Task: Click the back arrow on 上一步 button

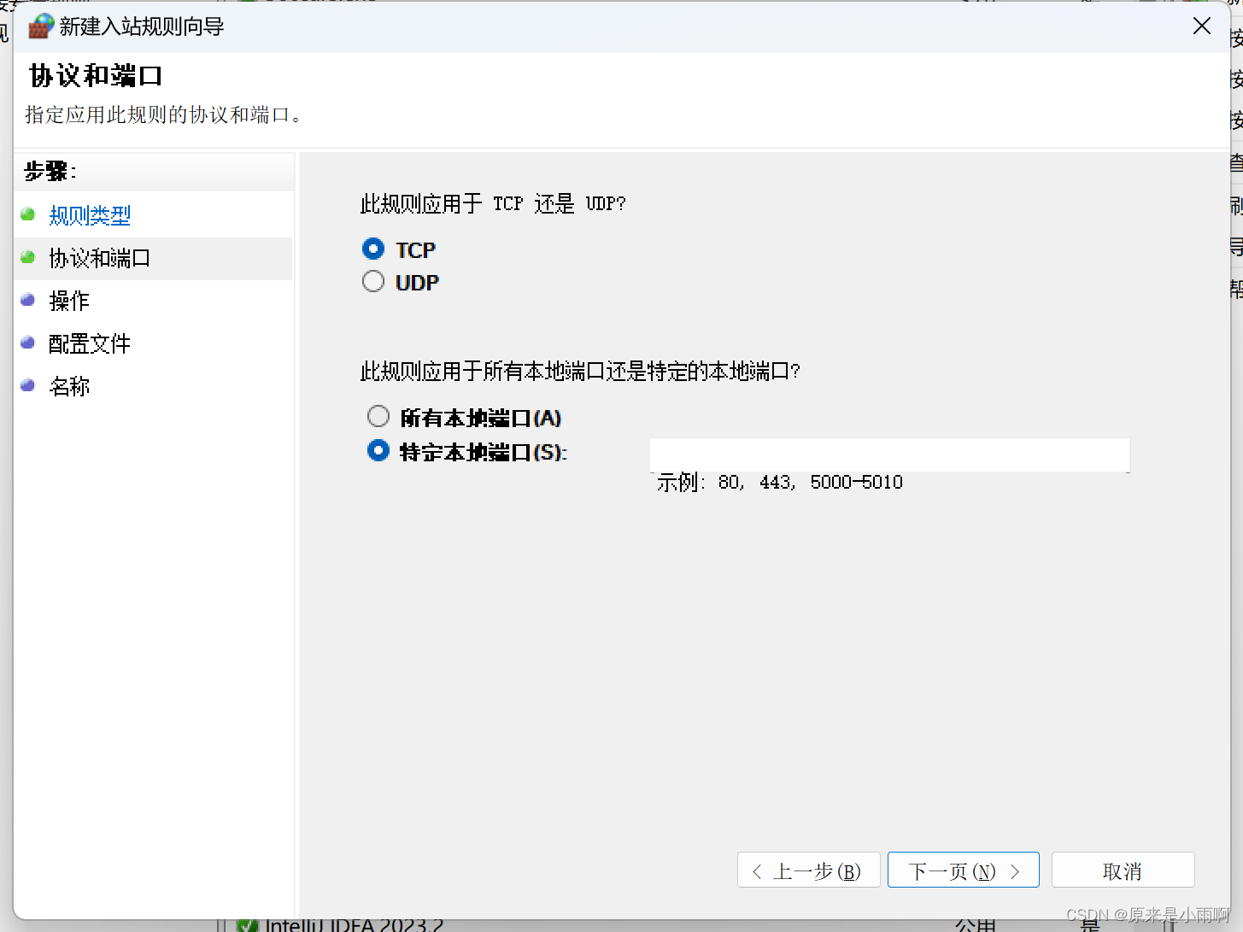Action: coord(757,870)
